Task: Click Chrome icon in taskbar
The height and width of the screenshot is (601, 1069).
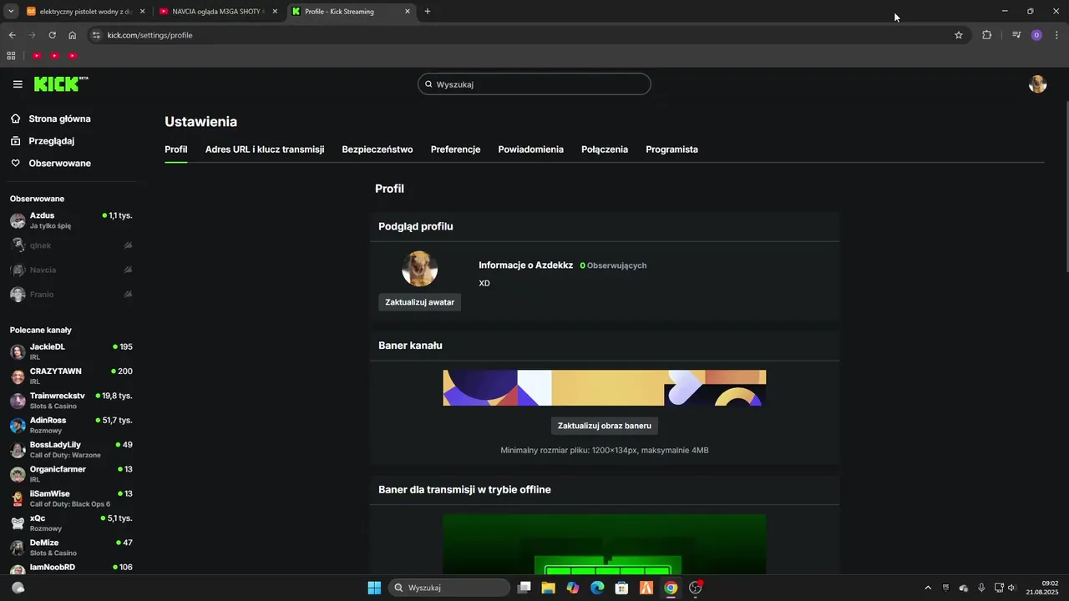Action: click(671, 588)
